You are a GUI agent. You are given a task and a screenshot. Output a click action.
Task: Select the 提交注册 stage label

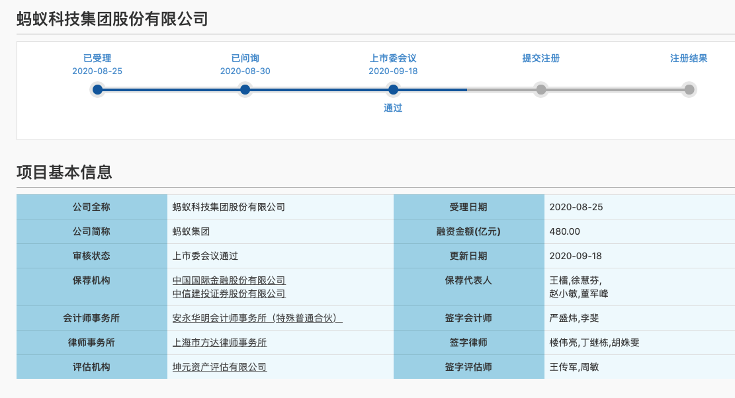pyautogui.click(x=540, y=58)
